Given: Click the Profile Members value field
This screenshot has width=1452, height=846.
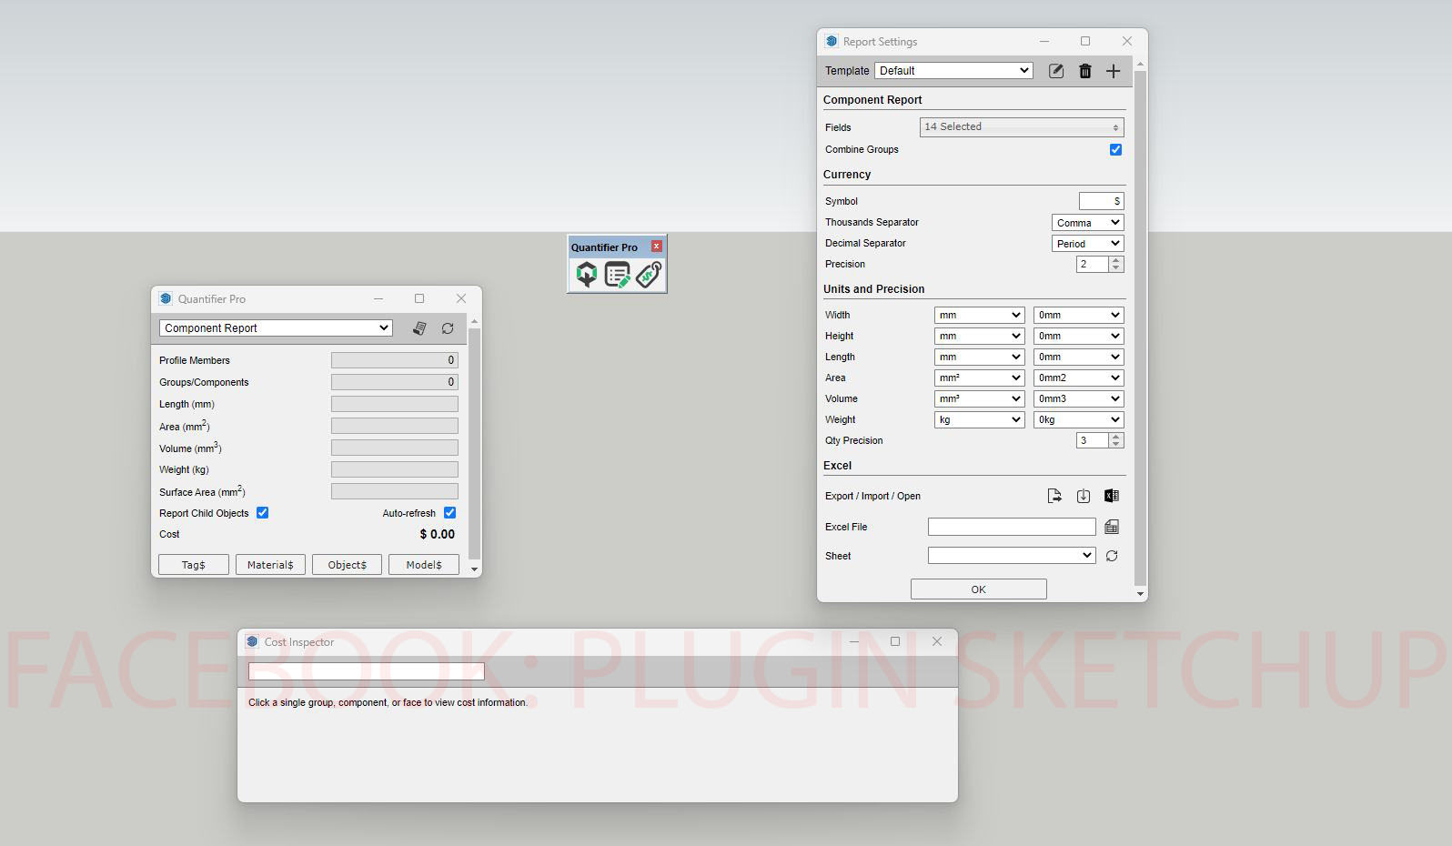Looking at the screenshot, I should pyautogui.click(x=395, y=360).
